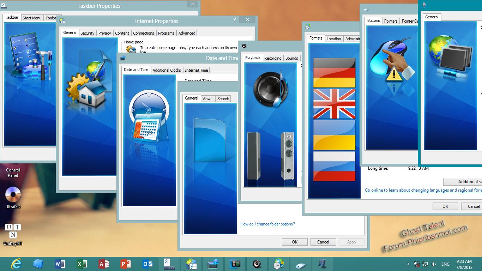Open the ENG input language indicator
Screen dimensions: 482x271
click(445, 264)
